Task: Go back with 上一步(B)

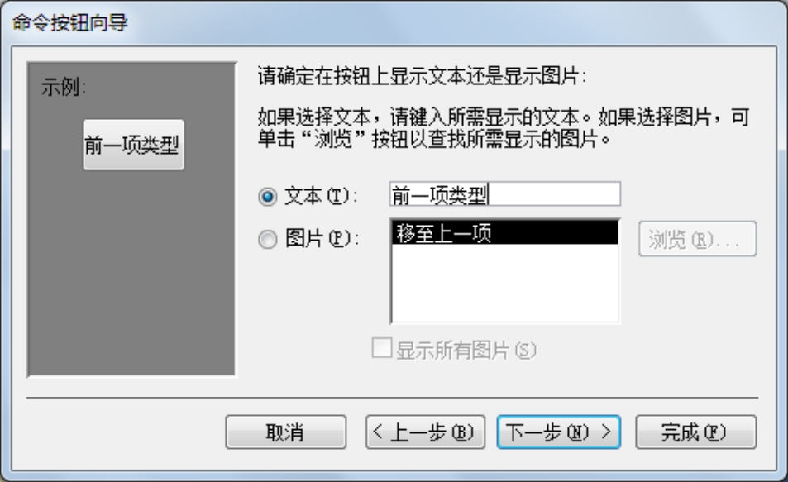Action: pos(425,432)
